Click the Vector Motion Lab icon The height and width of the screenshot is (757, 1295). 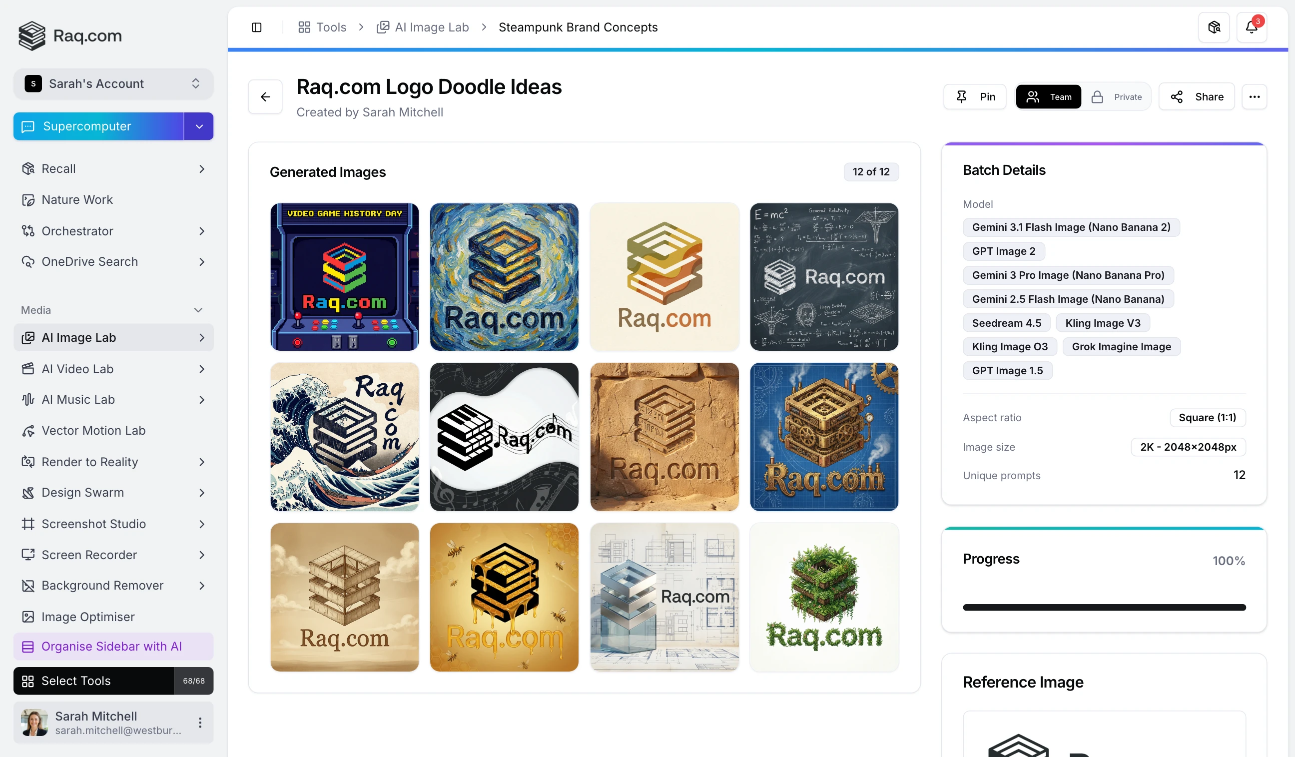click(x=28, y=431)
